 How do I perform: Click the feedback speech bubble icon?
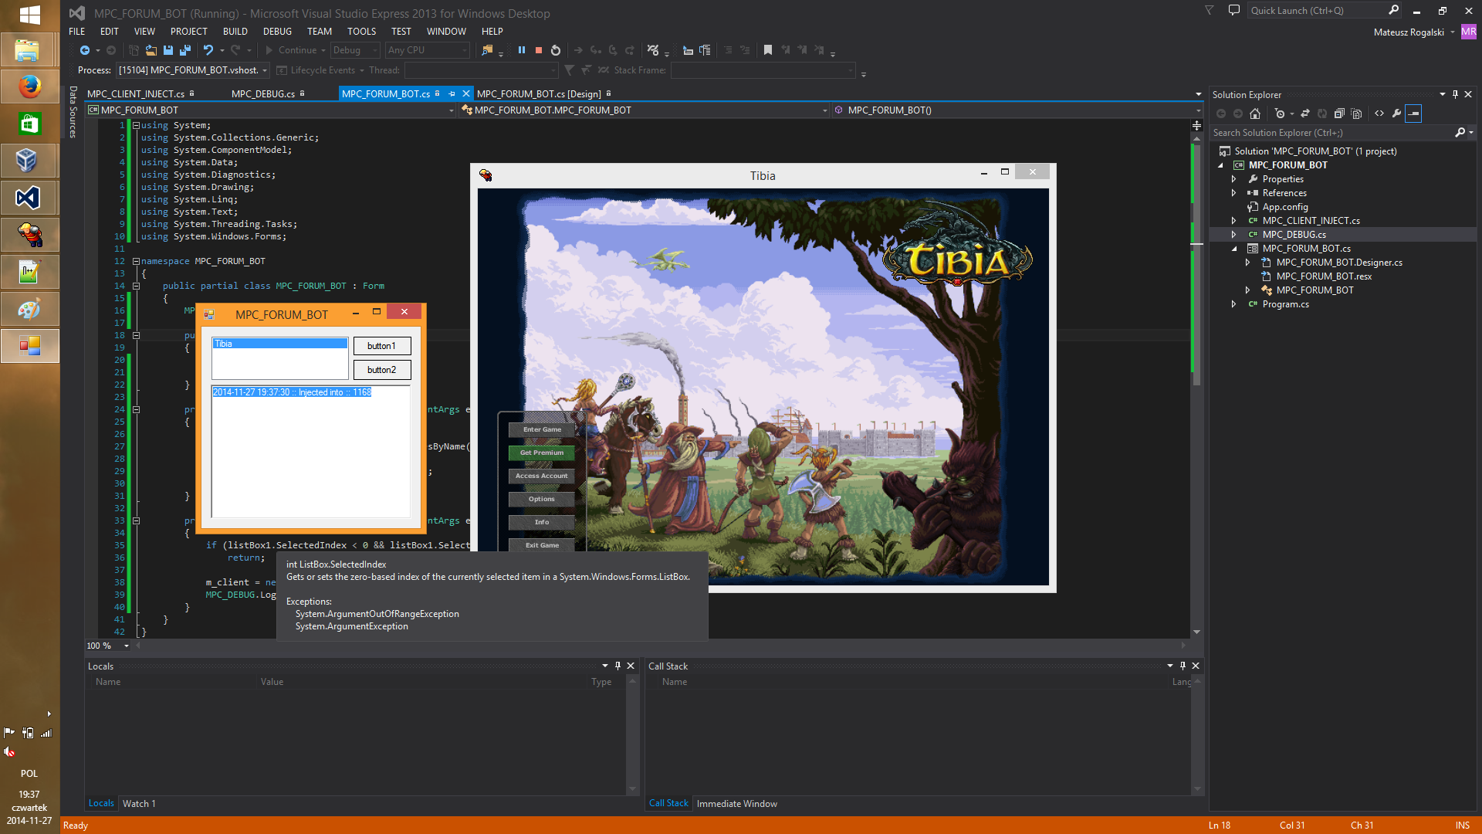click(x=1234, y=10)
